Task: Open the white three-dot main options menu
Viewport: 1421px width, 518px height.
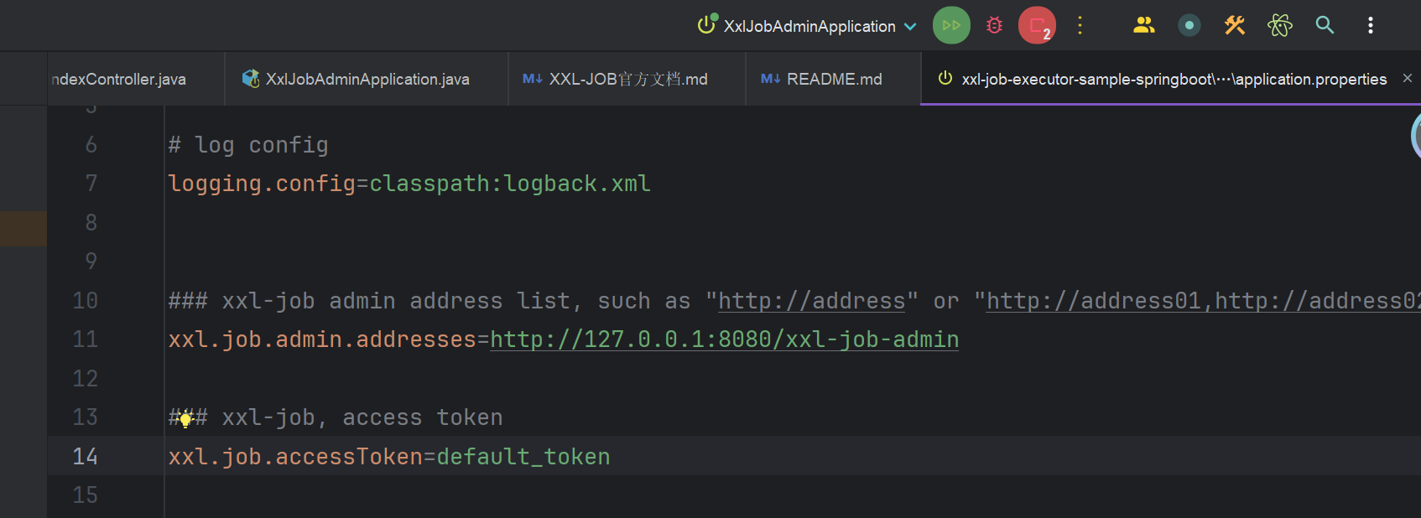Action: point(1371,25)
